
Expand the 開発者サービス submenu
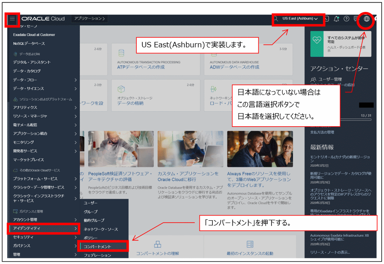tap(75, 151)
